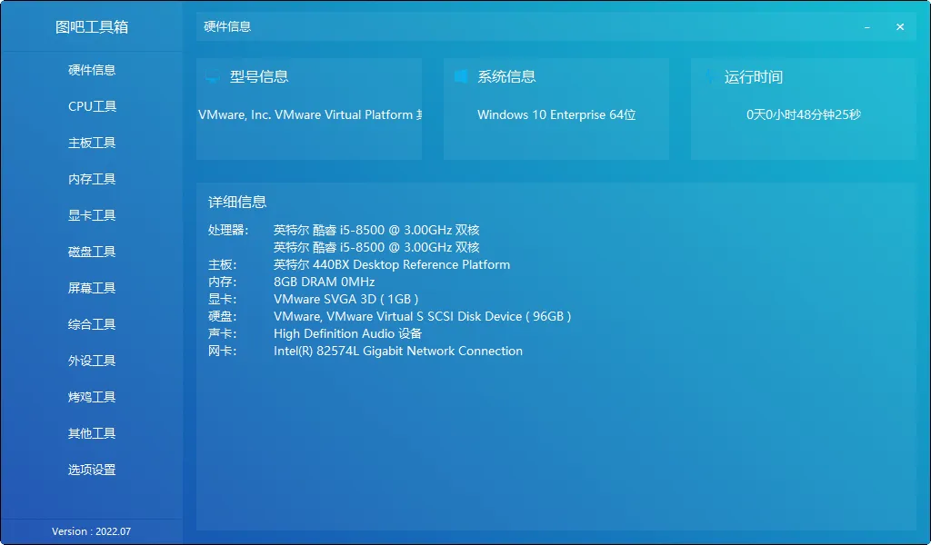Viewport: 931px width, 545px height.
Task: Open the 硬件信息 sidebar section
Action: (92, 70)
